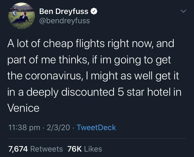Open the TweetDeck source link
The height and width of the screenshot is (157, 194).
point(96,127)
